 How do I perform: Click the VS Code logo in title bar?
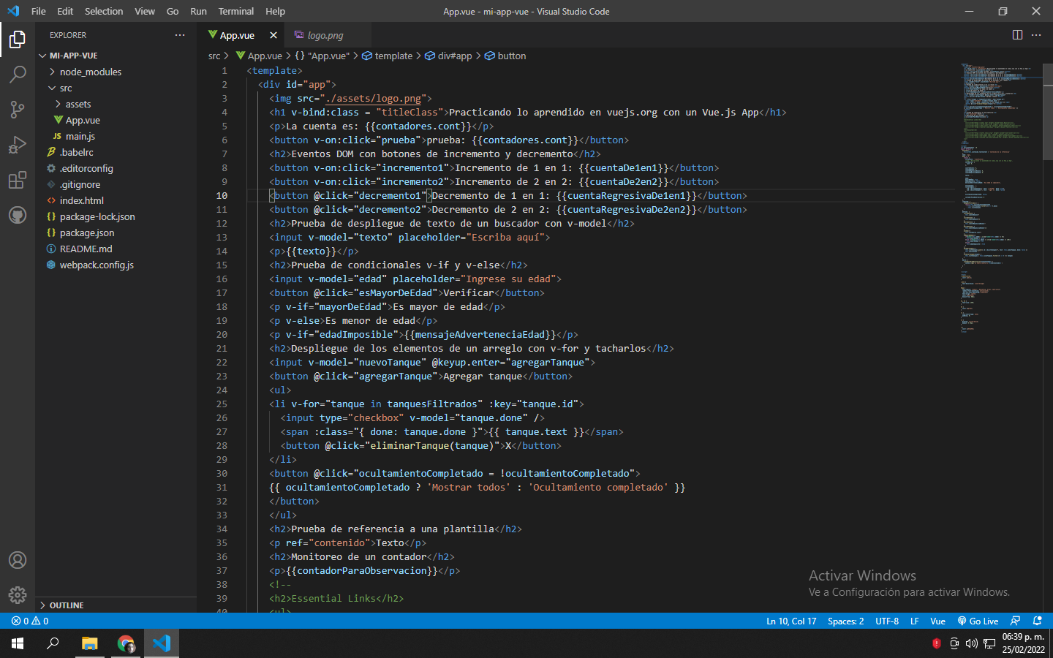coord(13,11)
